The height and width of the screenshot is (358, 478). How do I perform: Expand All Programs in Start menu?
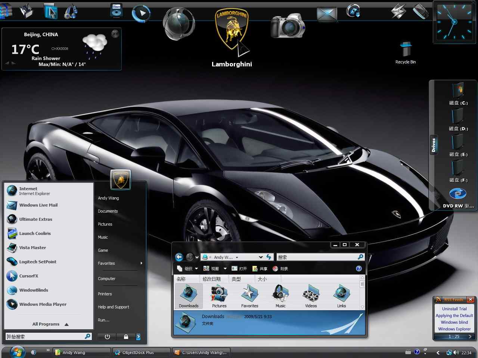pos(50,324)
